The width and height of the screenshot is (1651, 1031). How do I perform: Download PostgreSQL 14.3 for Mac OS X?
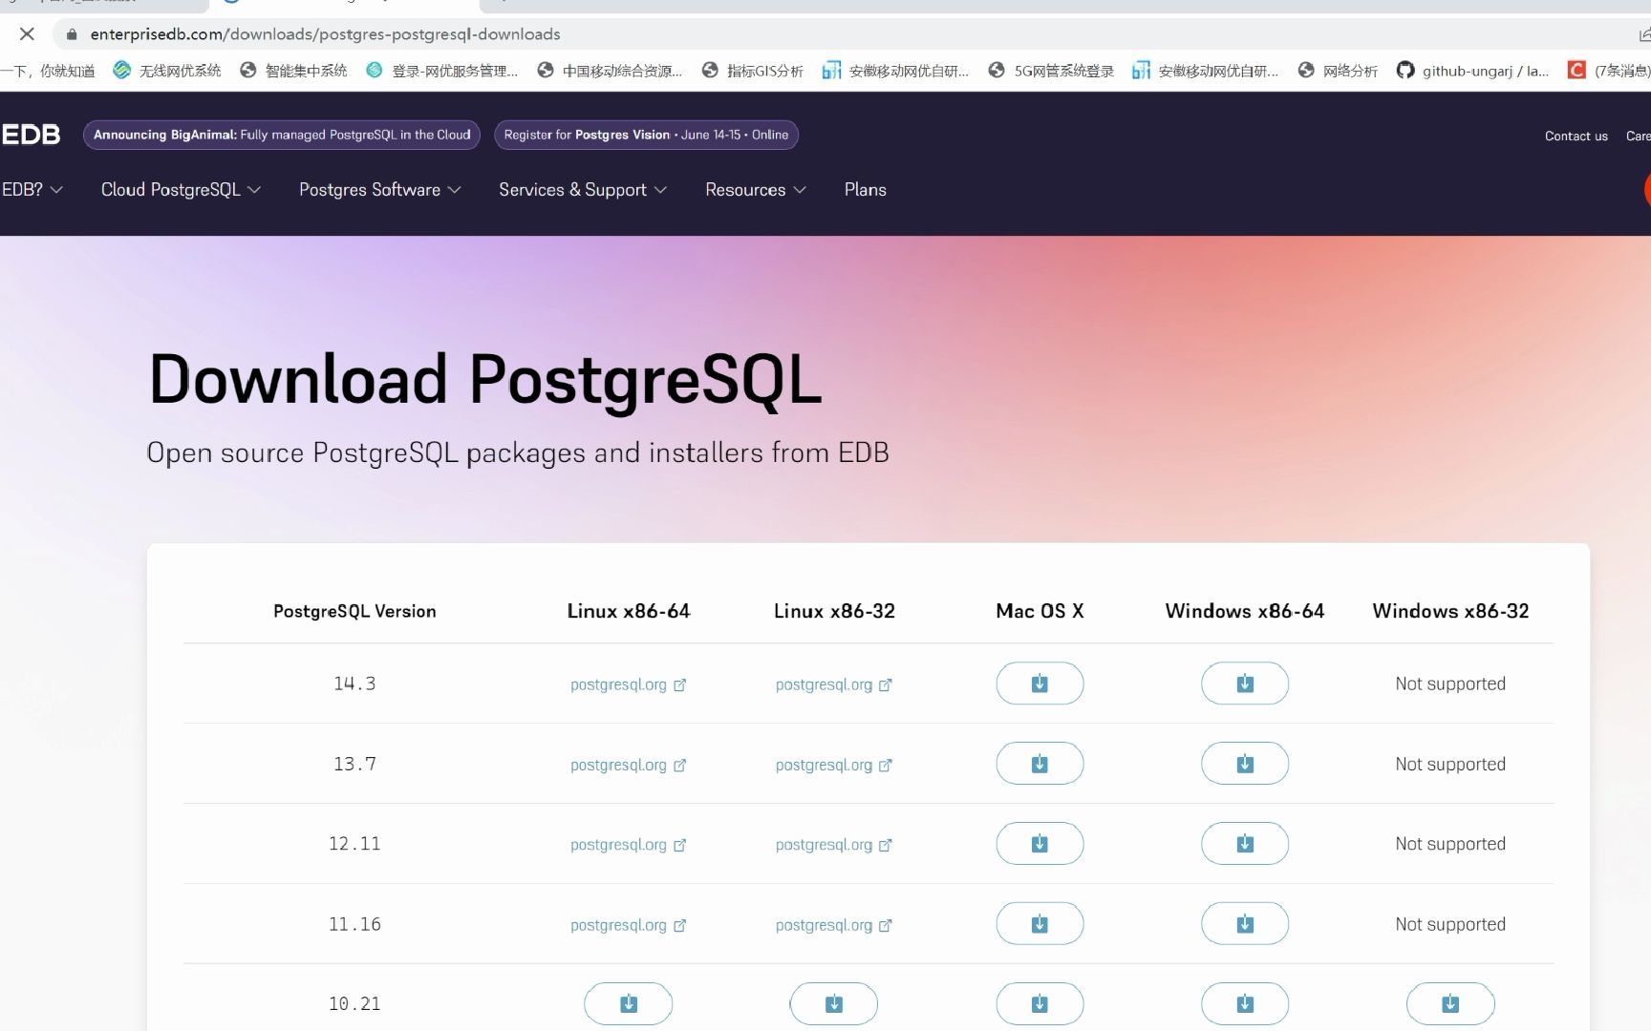point(1040,684)
